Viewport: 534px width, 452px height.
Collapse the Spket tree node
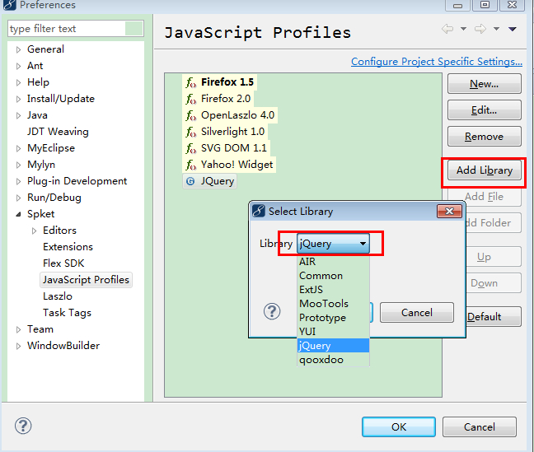(x=18, y=214)
